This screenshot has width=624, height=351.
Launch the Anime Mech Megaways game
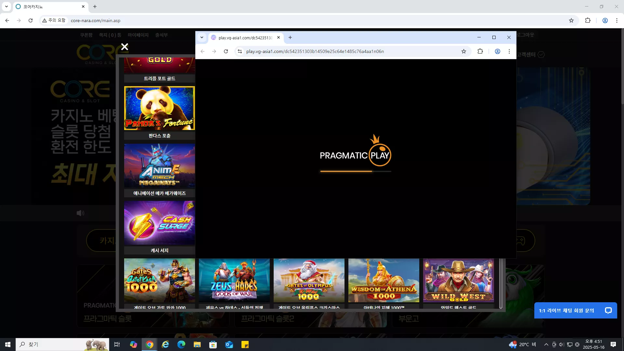tap(160, 166)
